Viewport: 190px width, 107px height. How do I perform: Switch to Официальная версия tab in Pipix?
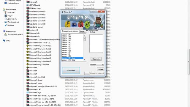click(x=70, y=31)
